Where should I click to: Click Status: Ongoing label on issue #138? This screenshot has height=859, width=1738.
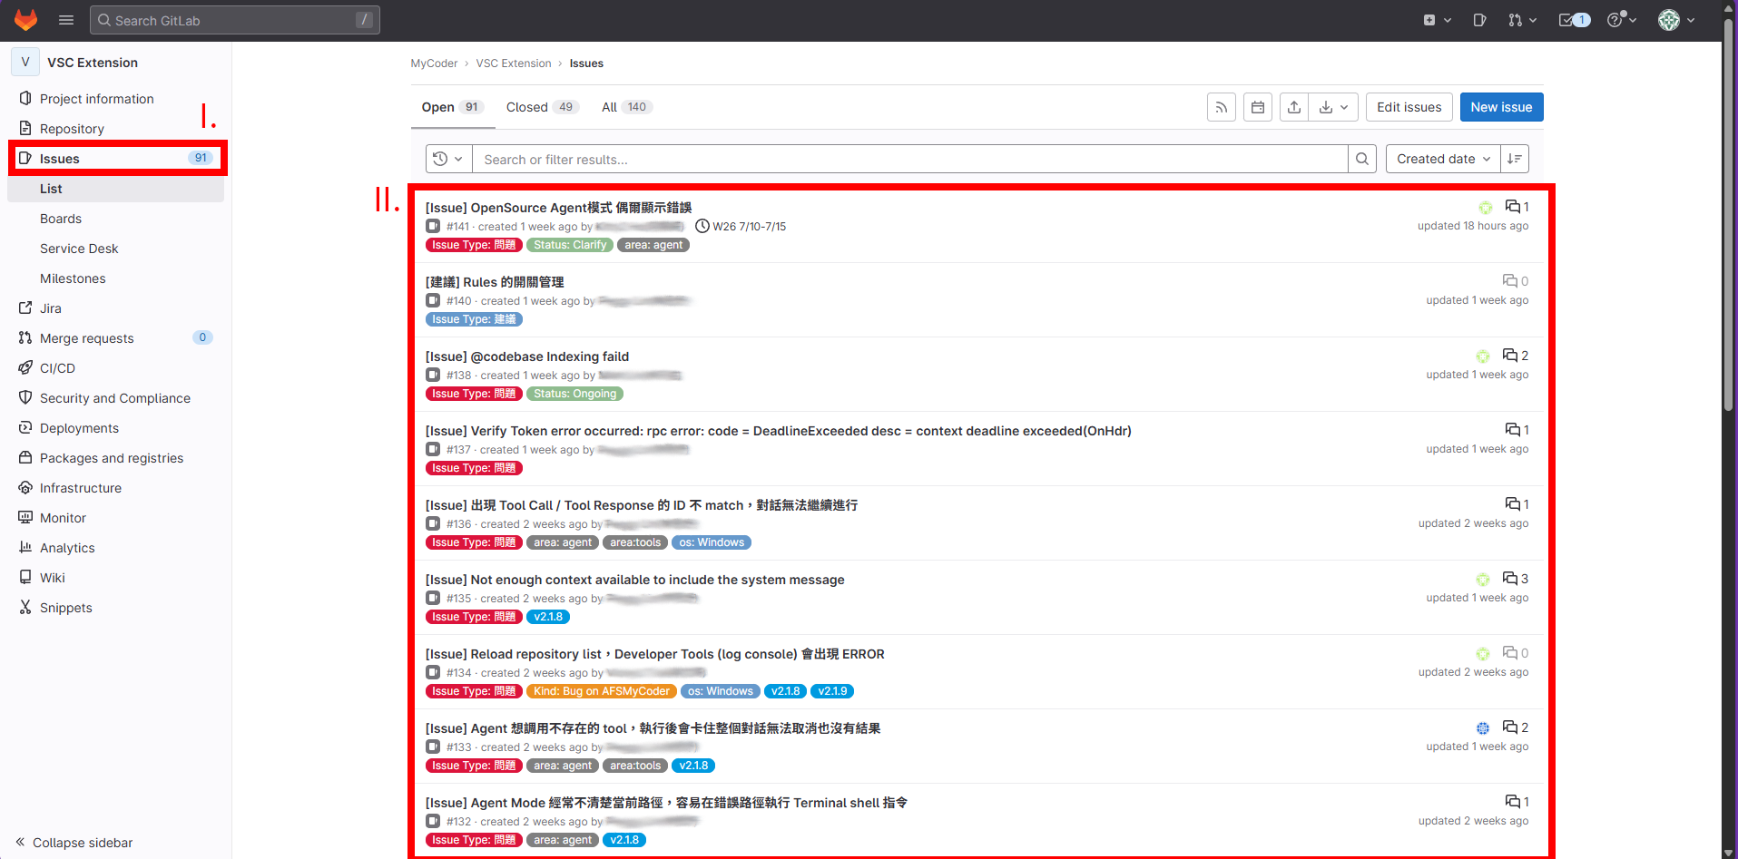[574, 394]
